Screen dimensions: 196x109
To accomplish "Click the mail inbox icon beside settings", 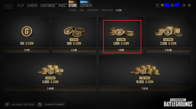I will (x=184, y=5).
